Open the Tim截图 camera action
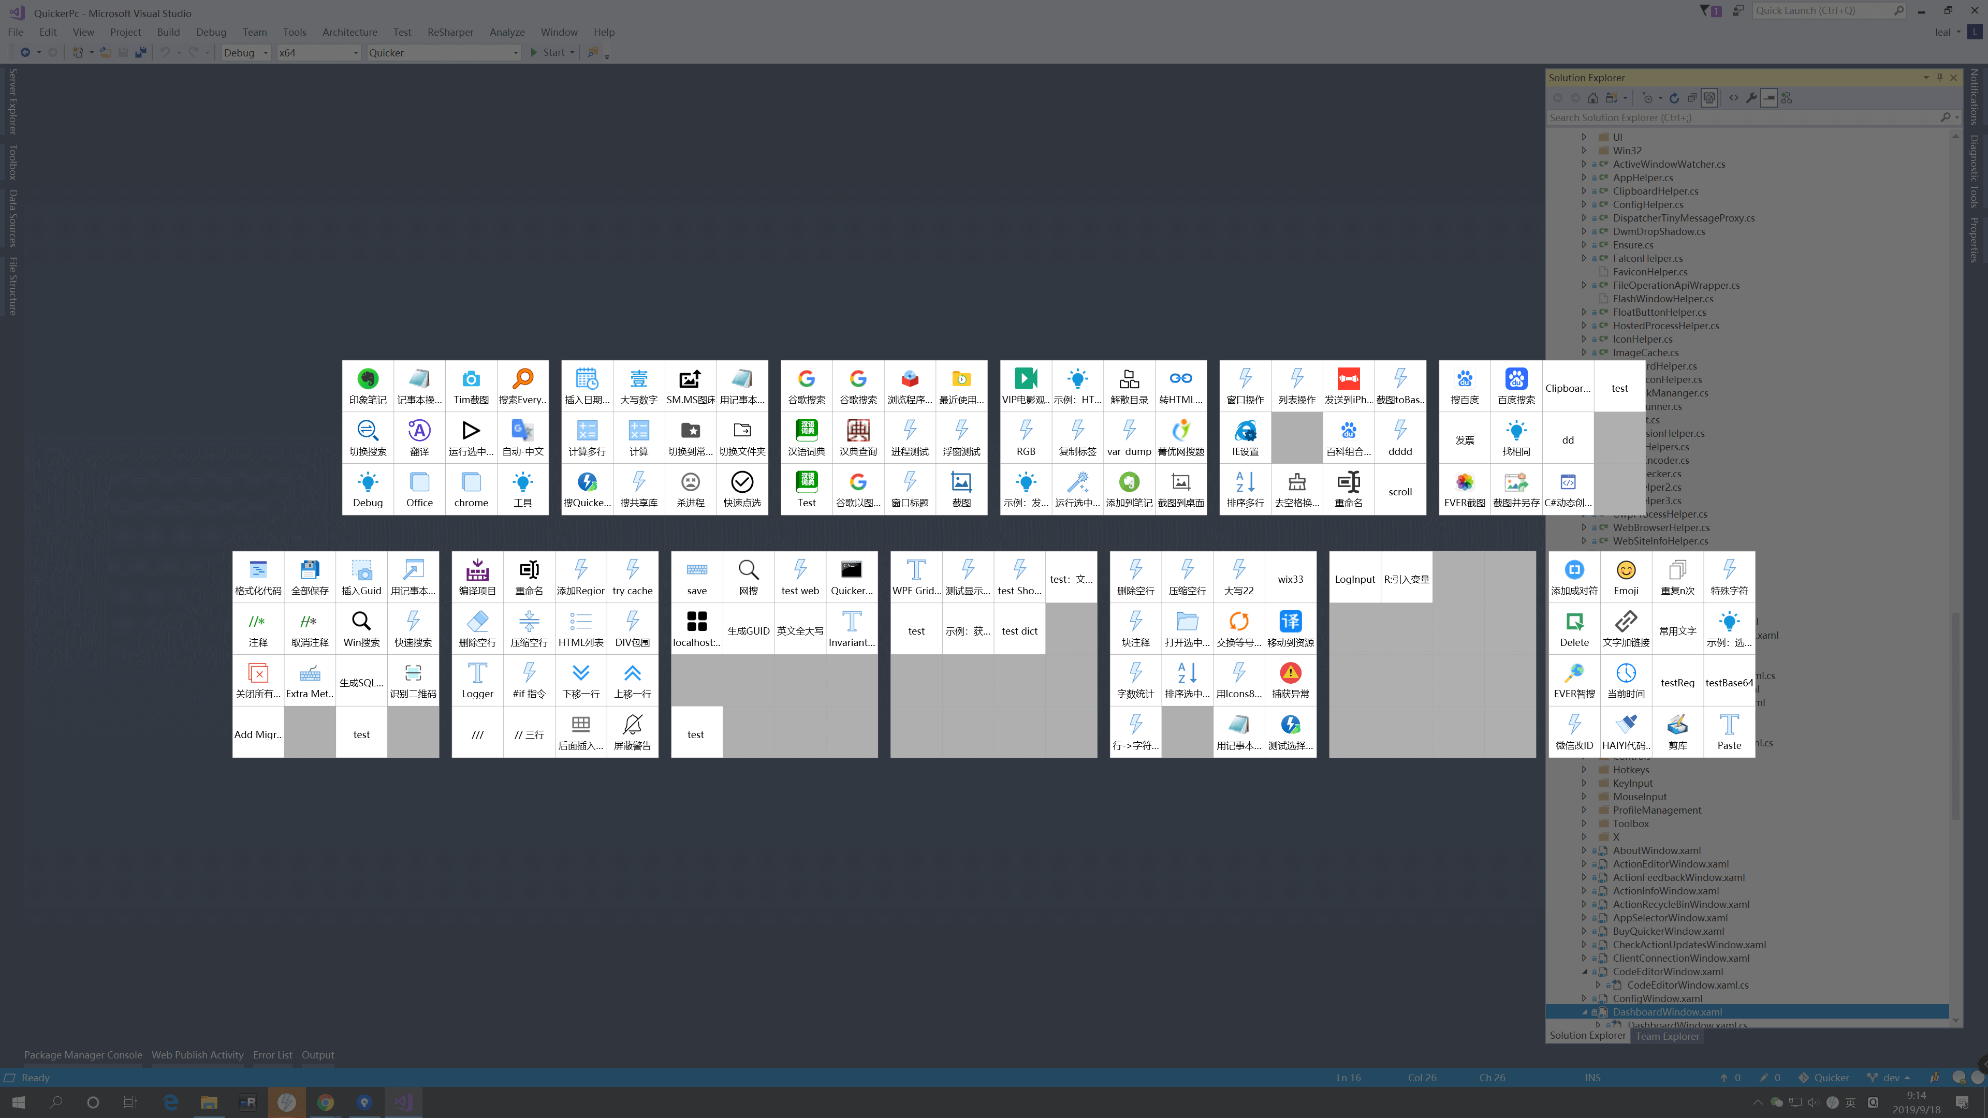1988x1118 pixels. click(x=471, y=379)
